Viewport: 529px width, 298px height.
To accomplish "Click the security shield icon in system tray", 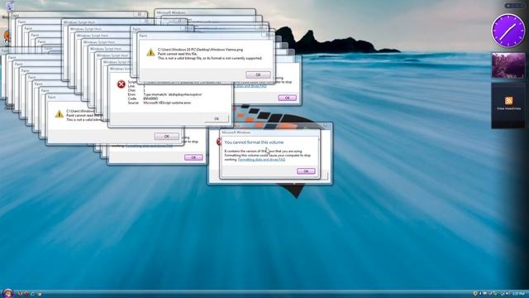I will tap(475, 294).
